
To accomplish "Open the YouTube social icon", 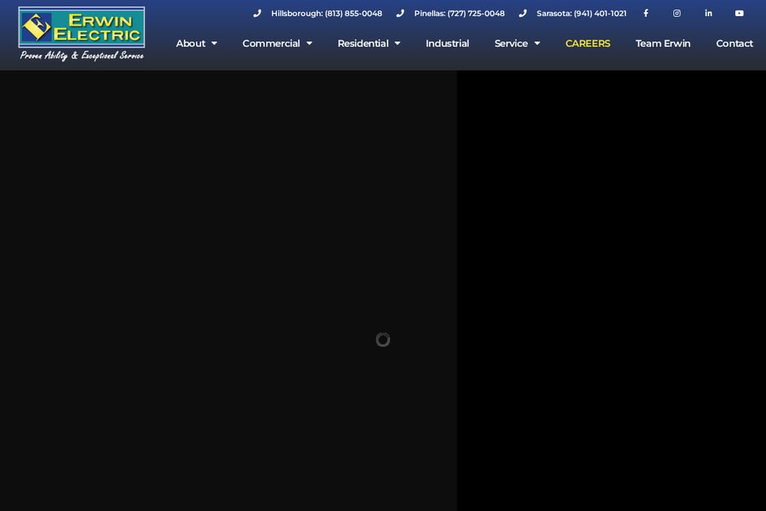I will [x=739, y=13].
